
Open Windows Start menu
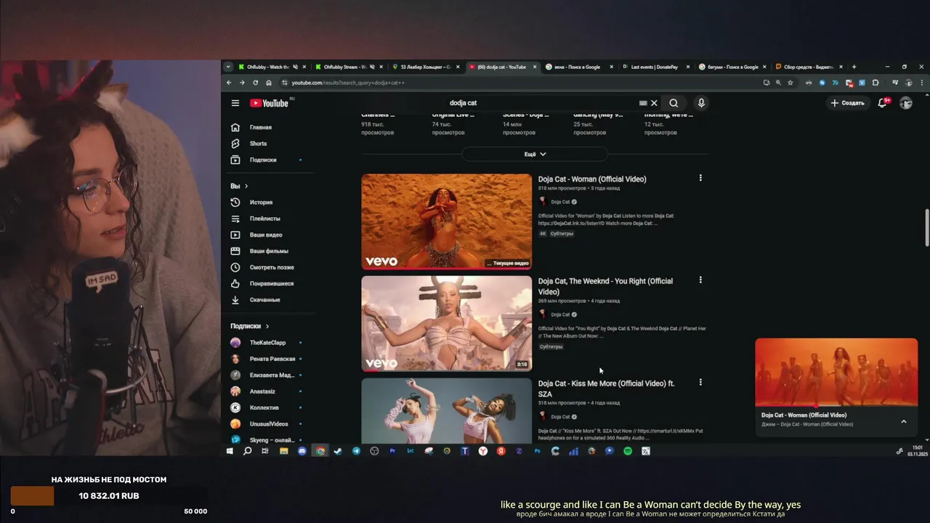click(230, 451)
